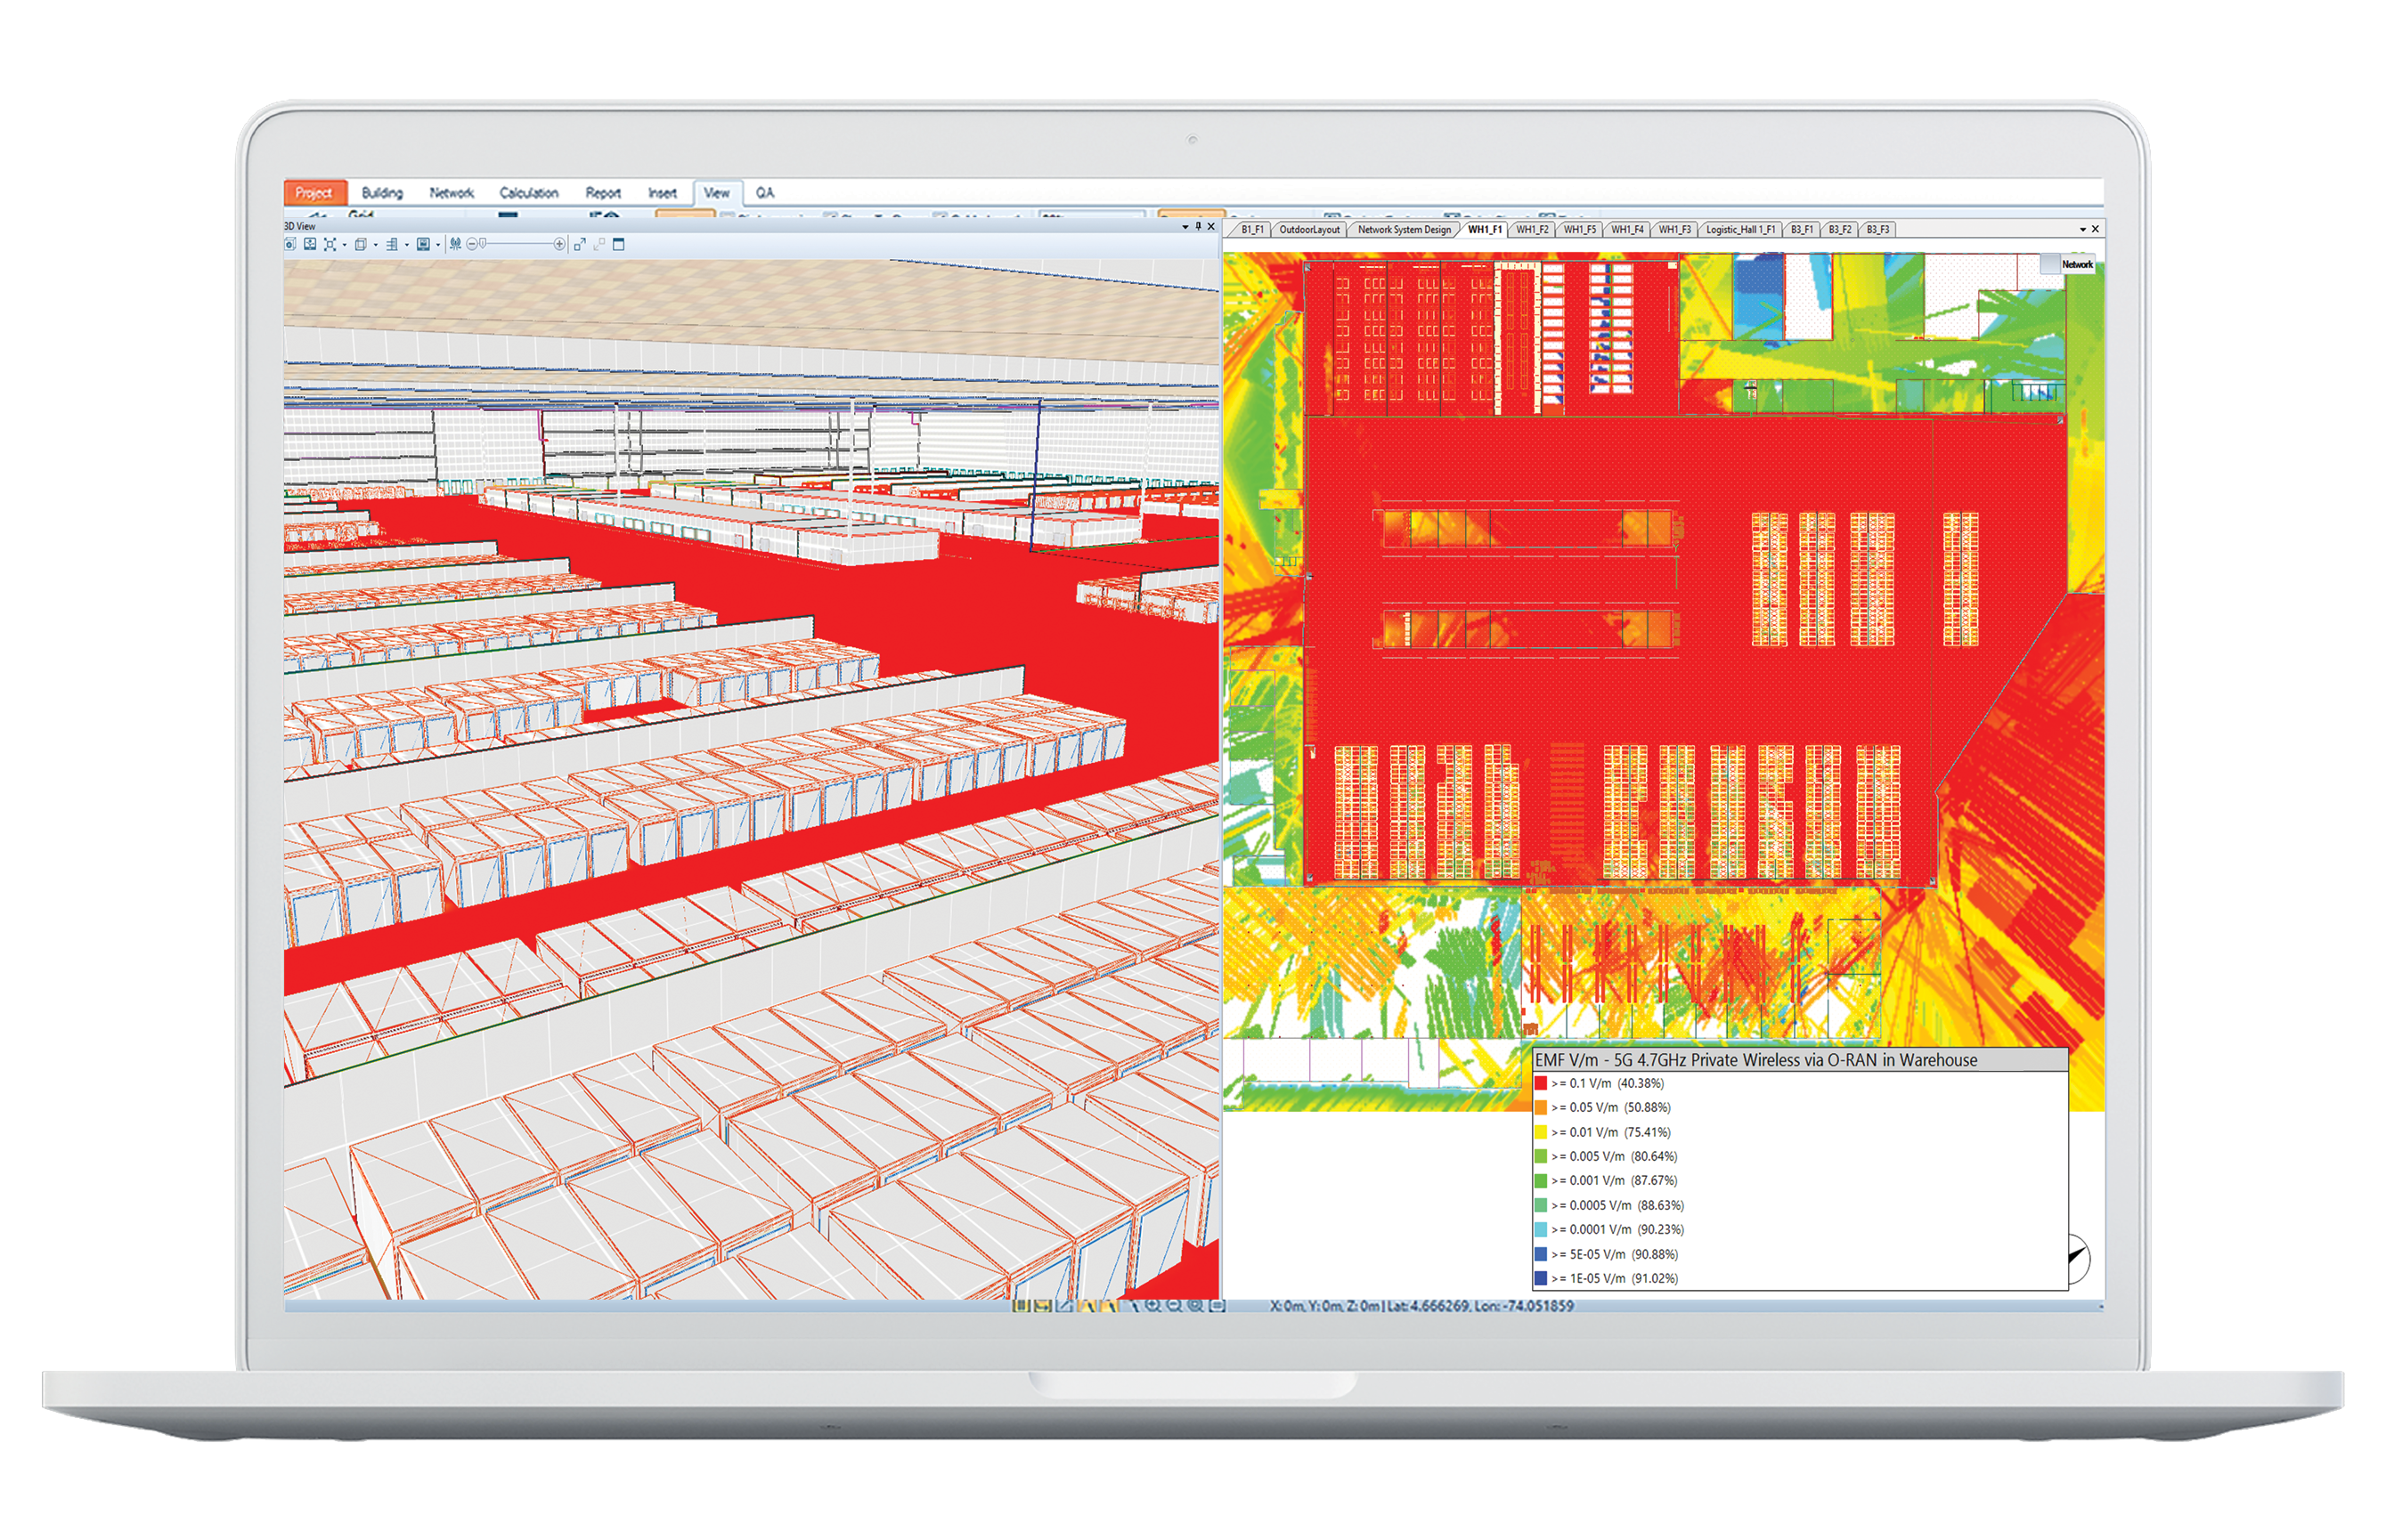Toggle the Network checkbox on the heatmap
The height and width of the screenshot is (1540, 2386).
pyautogui.click(x=2050, y=264)
